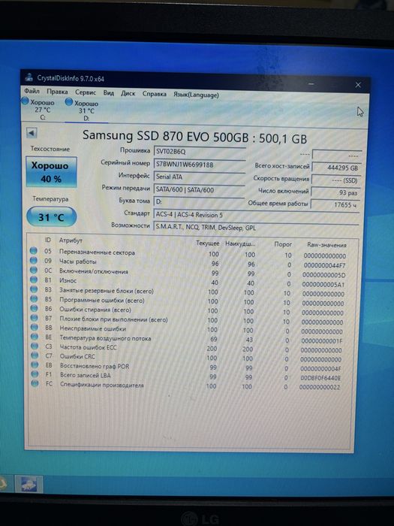Click the S.M.A.R.T., NCQ, TRIM features field
394x526 pixels.
(257, 228)
